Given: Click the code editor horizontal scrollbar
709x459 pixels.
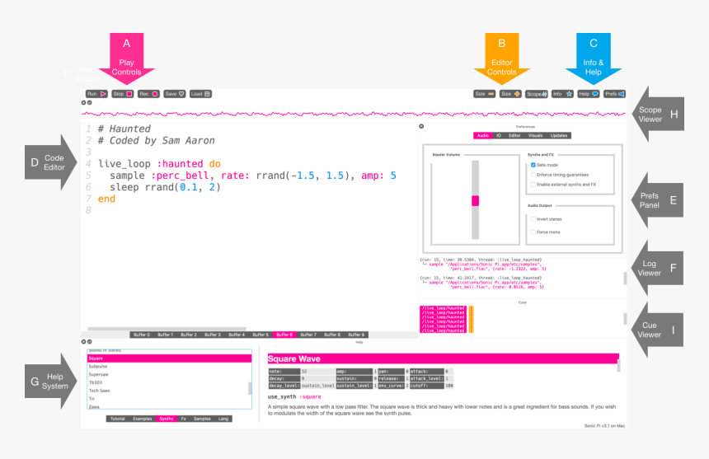Looking at the screenshot, I should click(x=167, y=329).
